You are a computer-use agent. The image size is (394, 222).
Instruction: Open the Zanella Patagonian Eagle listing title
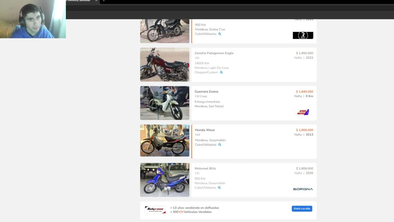click(x=214, y=53)
